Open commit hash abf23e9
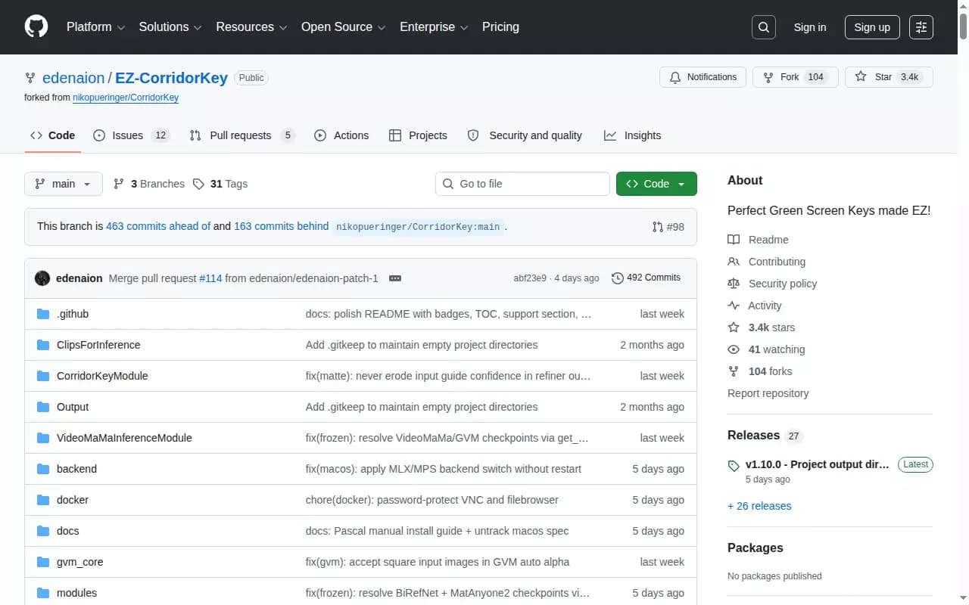This screenshot has width=969, height=605. [530, 278]
